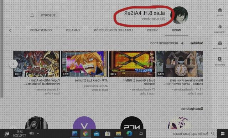Screen dimensions: 228x138
Task: Show more uploads with the carousel arrow
Action: (14, 64)
